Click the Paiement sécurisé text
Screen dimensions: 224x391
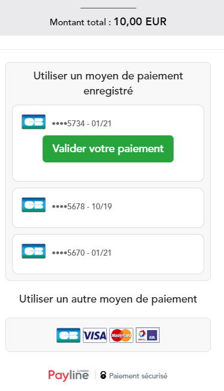(138, 376)
